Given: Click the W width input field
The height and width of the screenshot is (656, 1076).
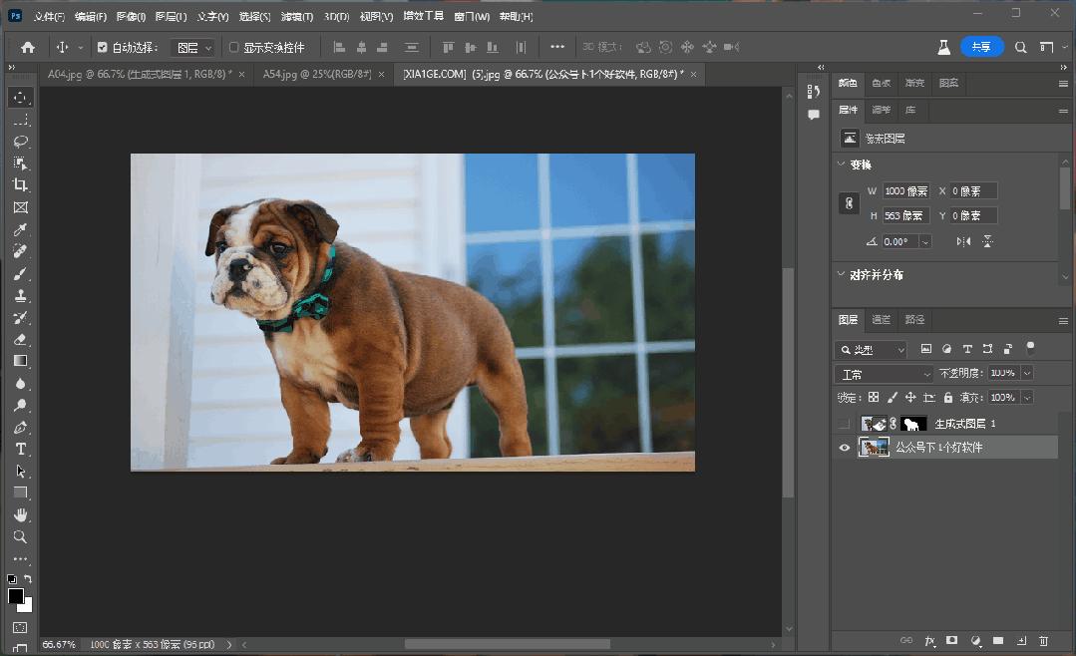Looking at the screenshot, I should pos(904,189).
